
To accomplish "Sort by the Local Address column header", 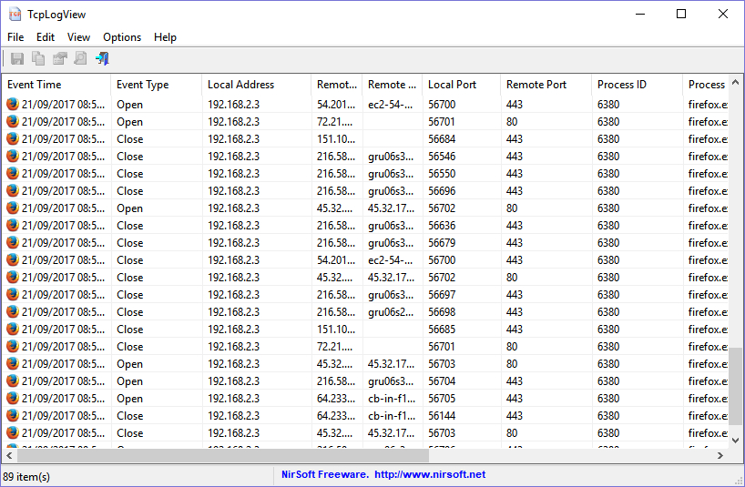I will [x=257, y=85].
